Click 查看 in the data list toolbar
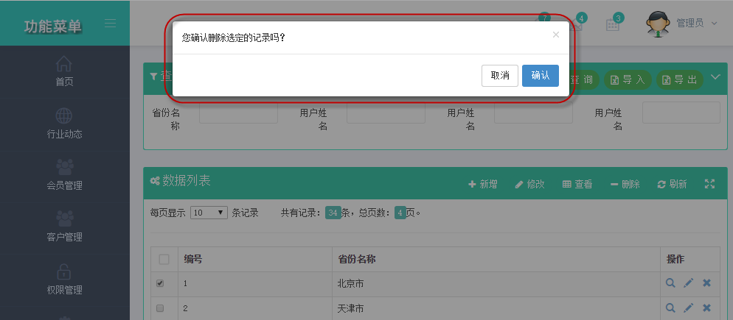Image resolution: width=733 pixels, height=320 pixels. pos(577,184)
